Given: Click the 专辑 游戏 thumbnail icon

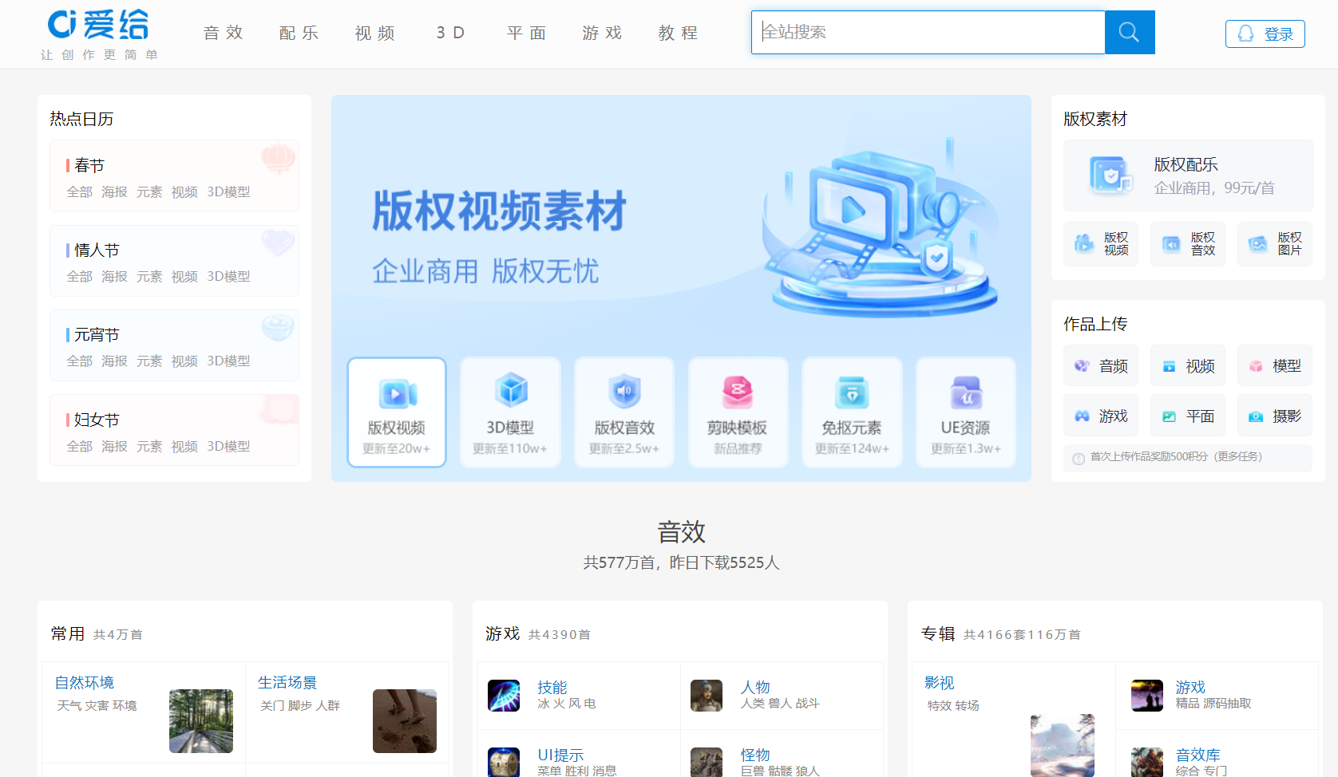Looking at the screenshot, I should [1147, 696].
